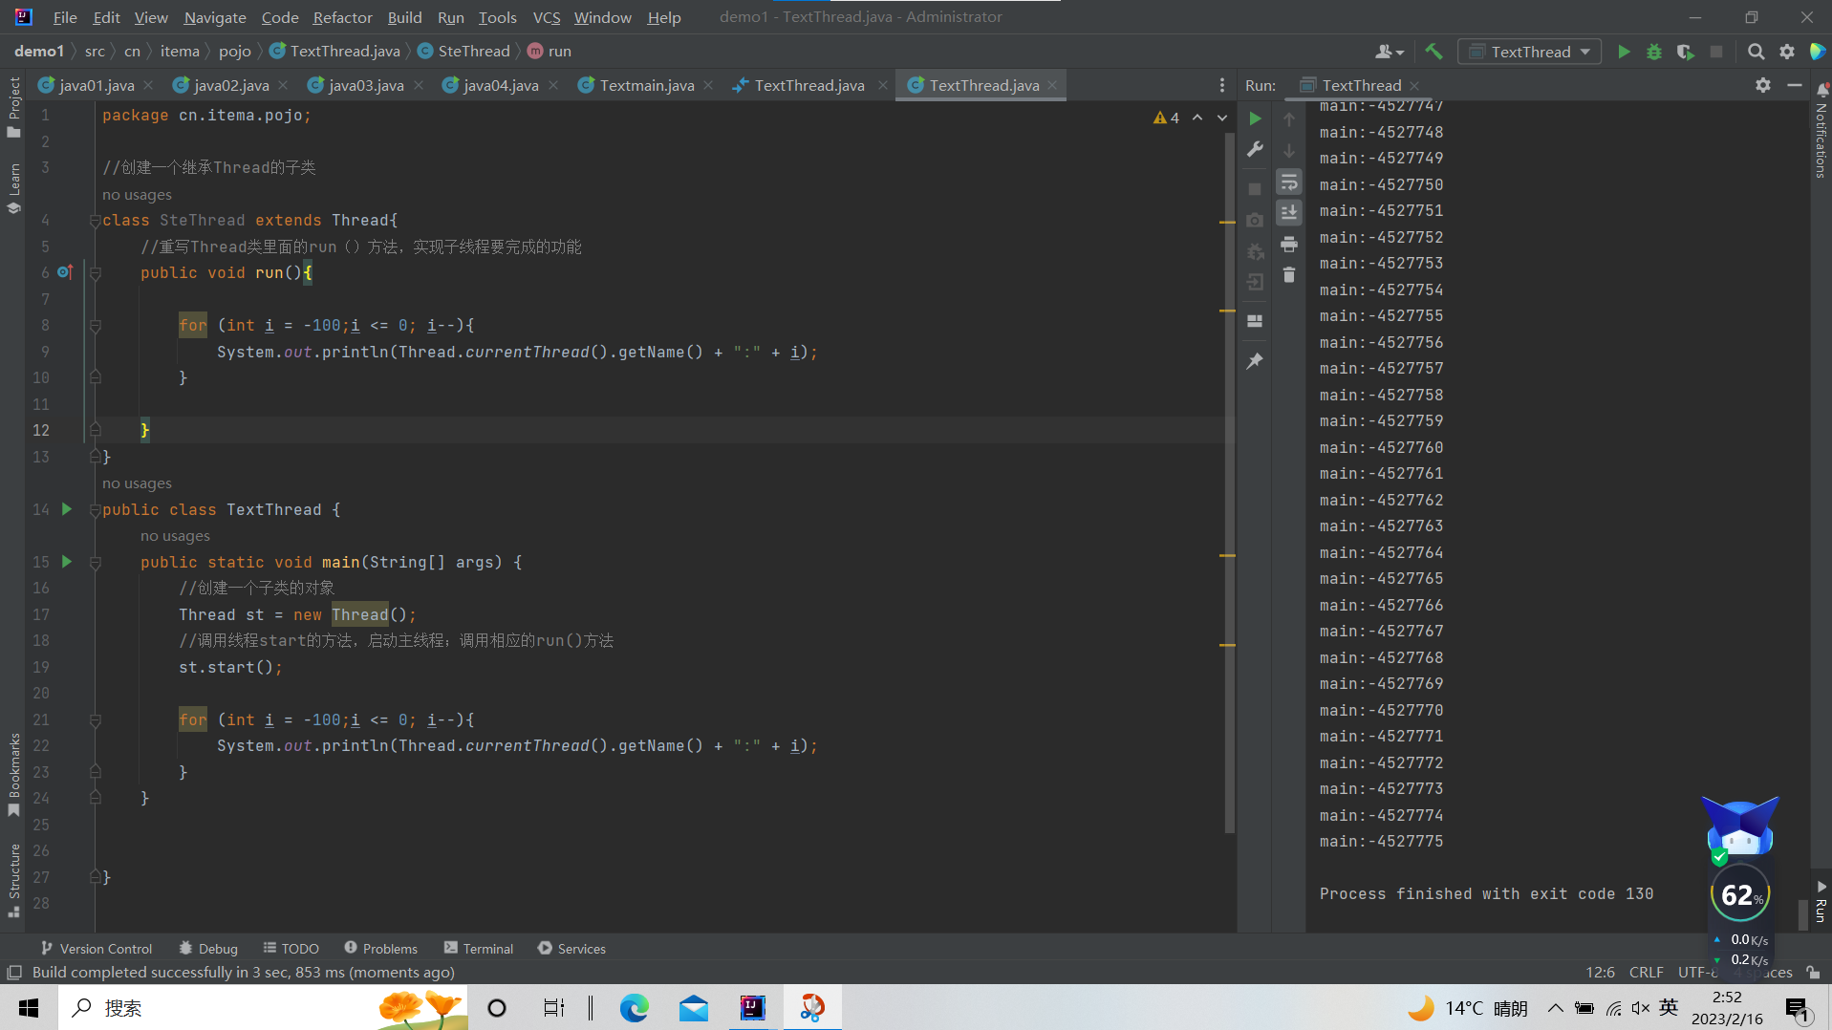Hide the Run tool window

(1795, 85)
